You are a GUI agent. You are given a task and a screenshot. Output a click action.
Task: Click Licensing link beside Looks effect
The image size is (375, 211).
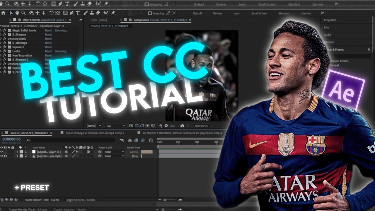click(x=61, y=51)
